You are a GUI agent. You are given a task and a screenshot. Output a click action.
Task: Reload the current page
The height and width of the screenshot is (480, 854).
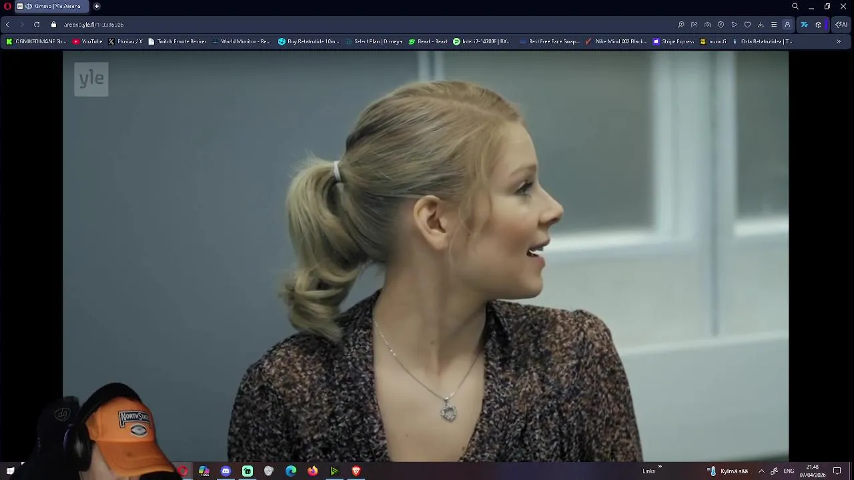[x=37, y=25]
